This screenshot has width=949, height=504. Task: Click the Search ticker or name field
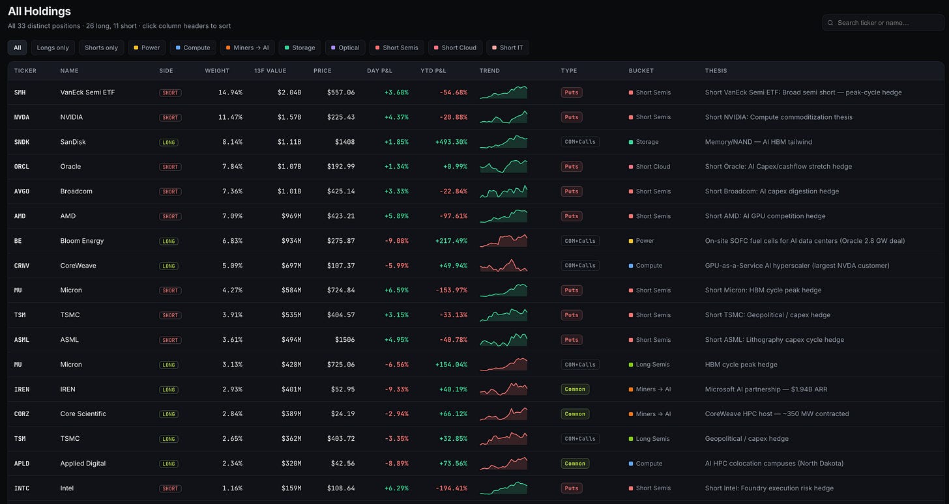click(883, 23)
